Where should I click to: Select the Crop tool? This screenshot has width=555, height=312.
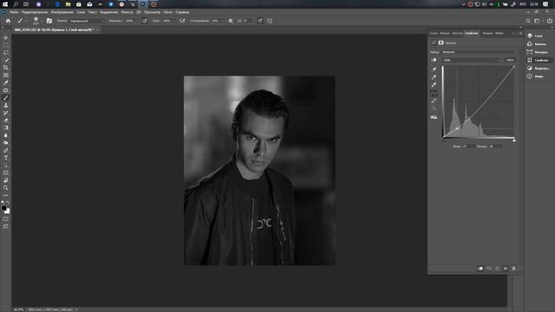(x=6, y=68)
